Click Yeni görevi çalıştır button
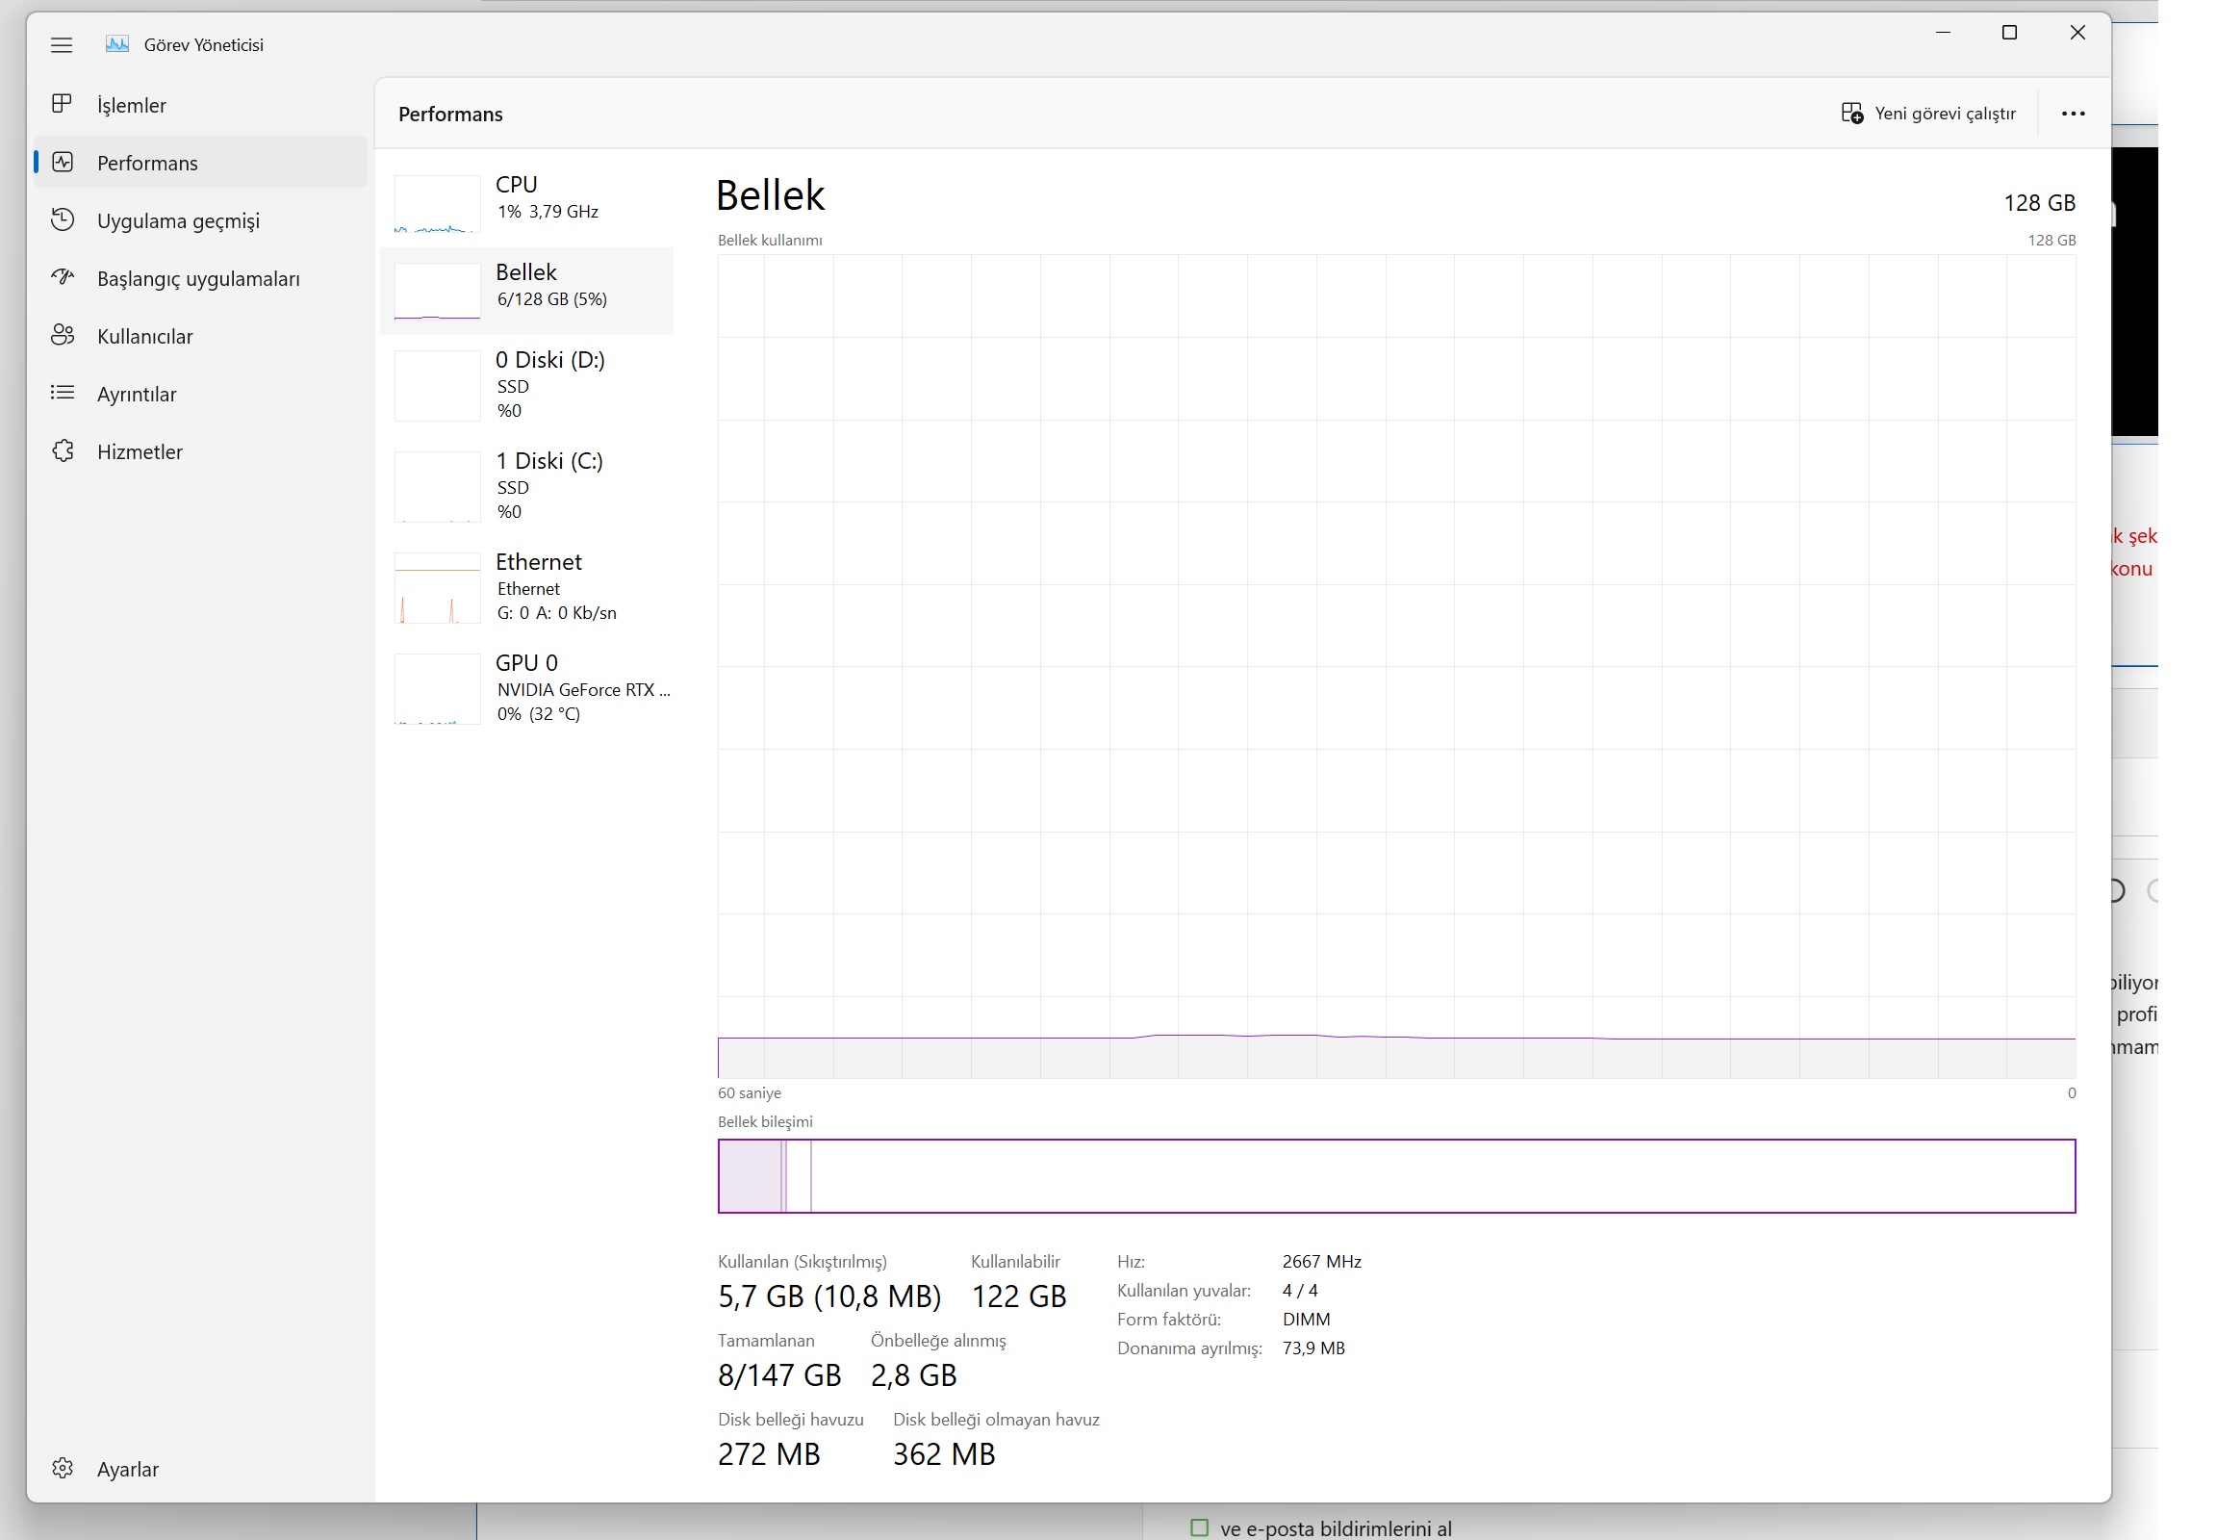The height and width of the screenshot is (1540, 2217). 1927,114
